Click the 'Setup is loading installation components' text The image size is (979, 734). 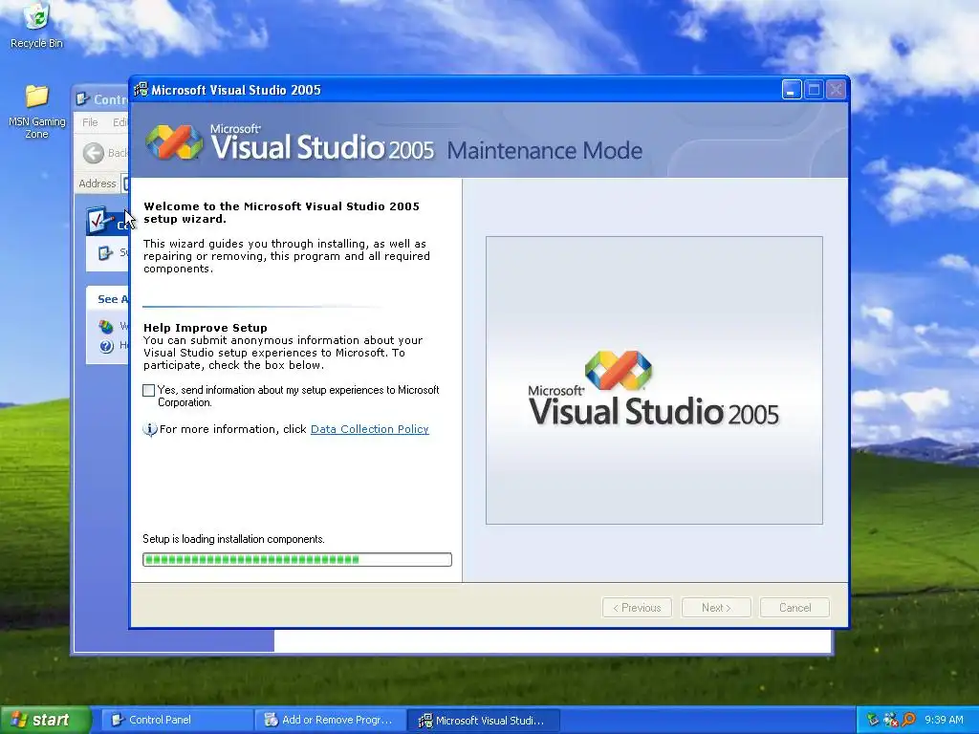(x=233, y=539)
